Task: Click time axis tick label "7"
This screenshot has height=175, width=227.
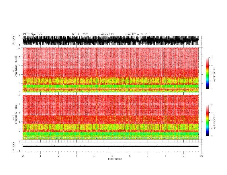Action: click(x=148, y=156)
